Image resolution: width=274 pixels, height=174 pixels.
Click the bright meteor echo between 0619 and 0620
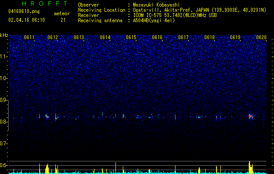coord(251,117)
